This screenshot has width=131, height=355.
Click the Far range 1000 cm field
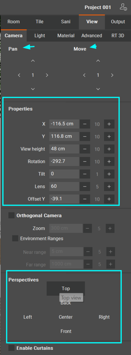pos(67,264)
